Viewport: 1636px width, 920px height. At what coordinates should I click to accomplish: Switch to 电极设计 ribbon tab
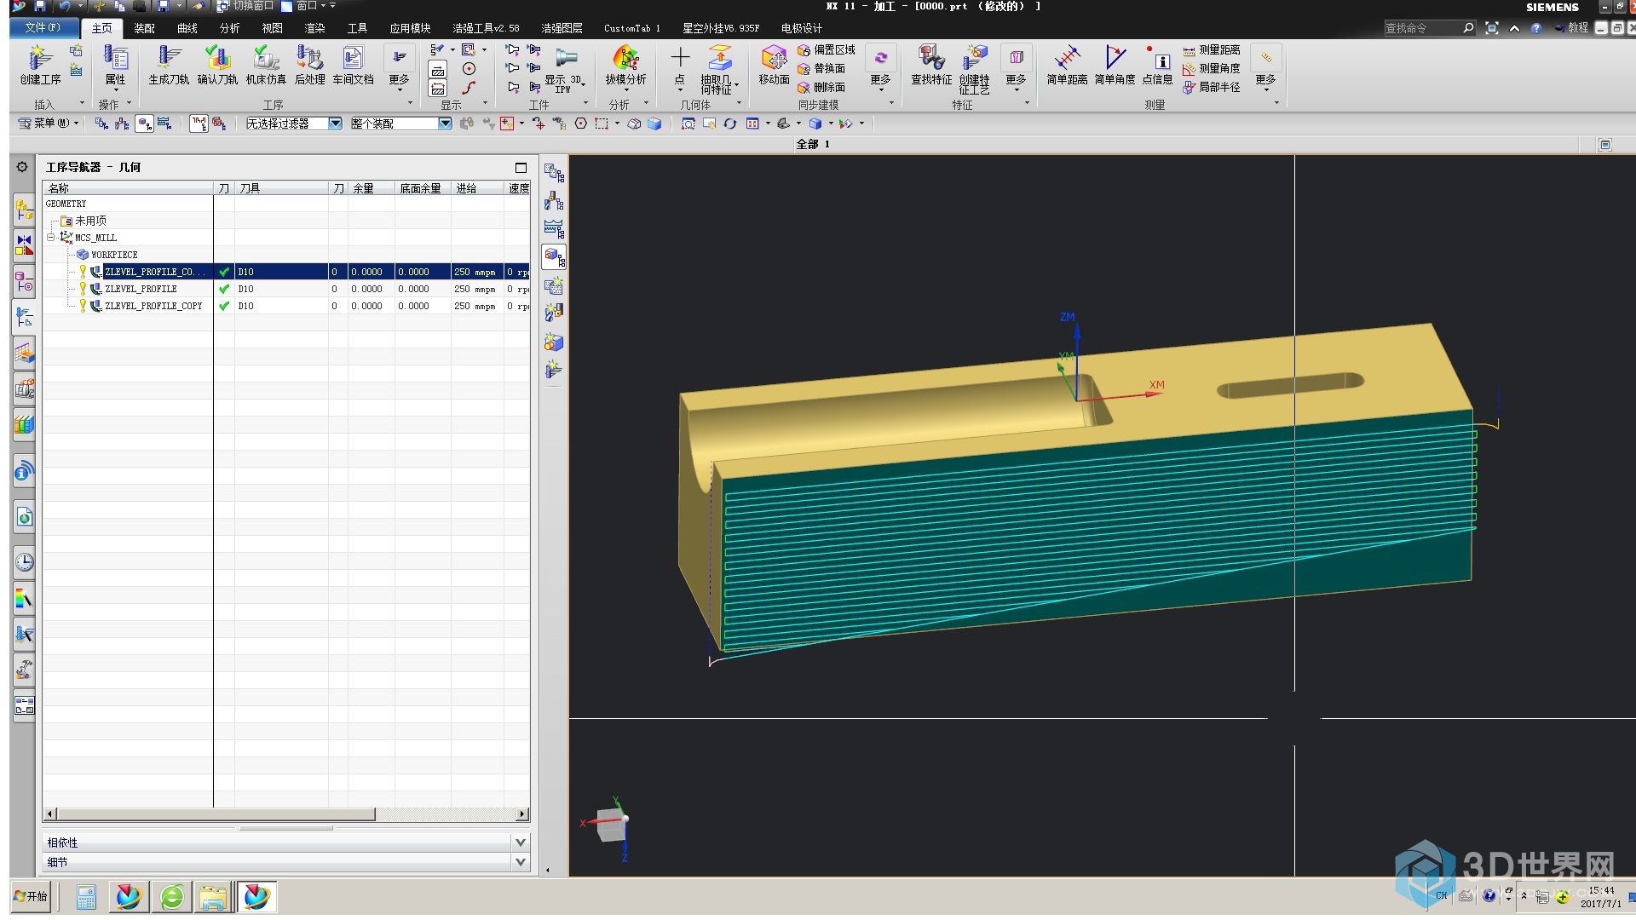point(801,28)
